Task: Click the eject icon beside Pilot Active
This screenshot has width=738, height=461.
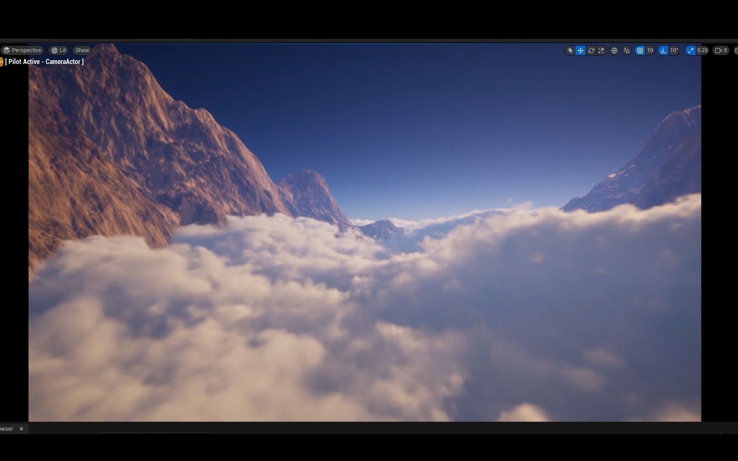Action: (x=2, y=62)
